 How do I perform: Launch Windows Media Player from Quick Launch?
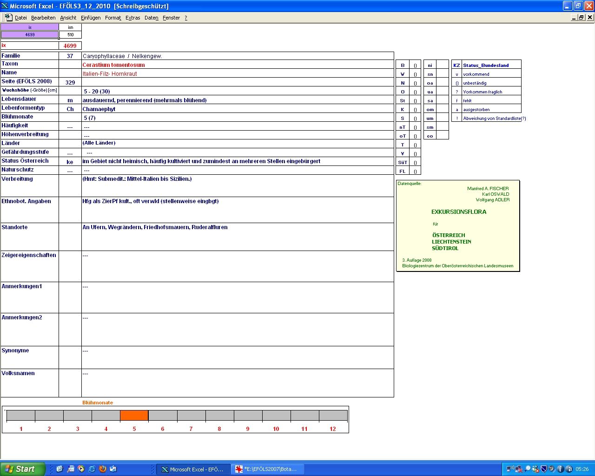click(x=81, y=469)
